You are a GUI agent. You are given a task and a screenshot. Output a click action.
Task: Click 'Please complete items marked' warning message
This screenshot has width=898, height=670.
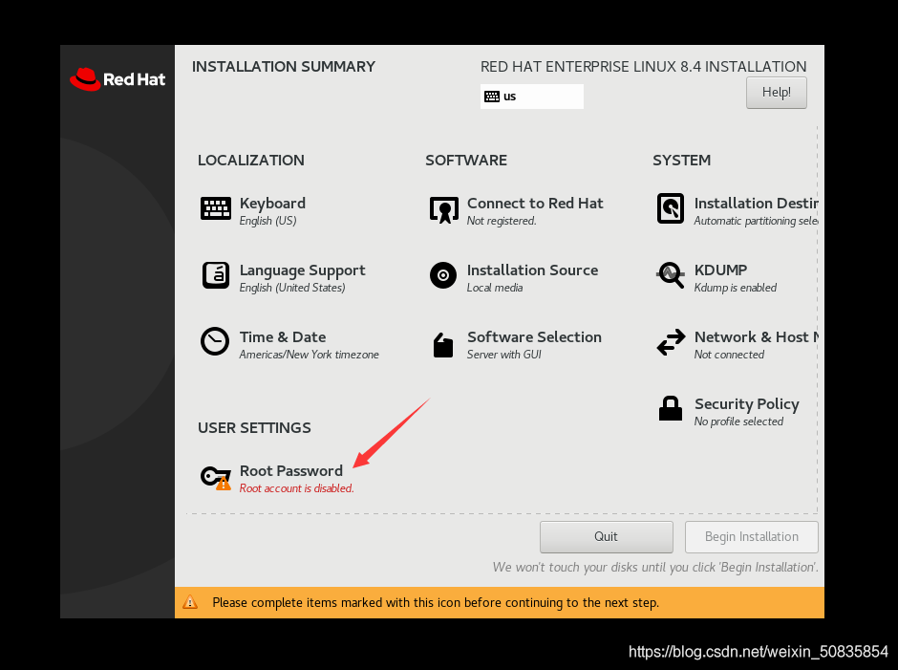coord(436,602)
